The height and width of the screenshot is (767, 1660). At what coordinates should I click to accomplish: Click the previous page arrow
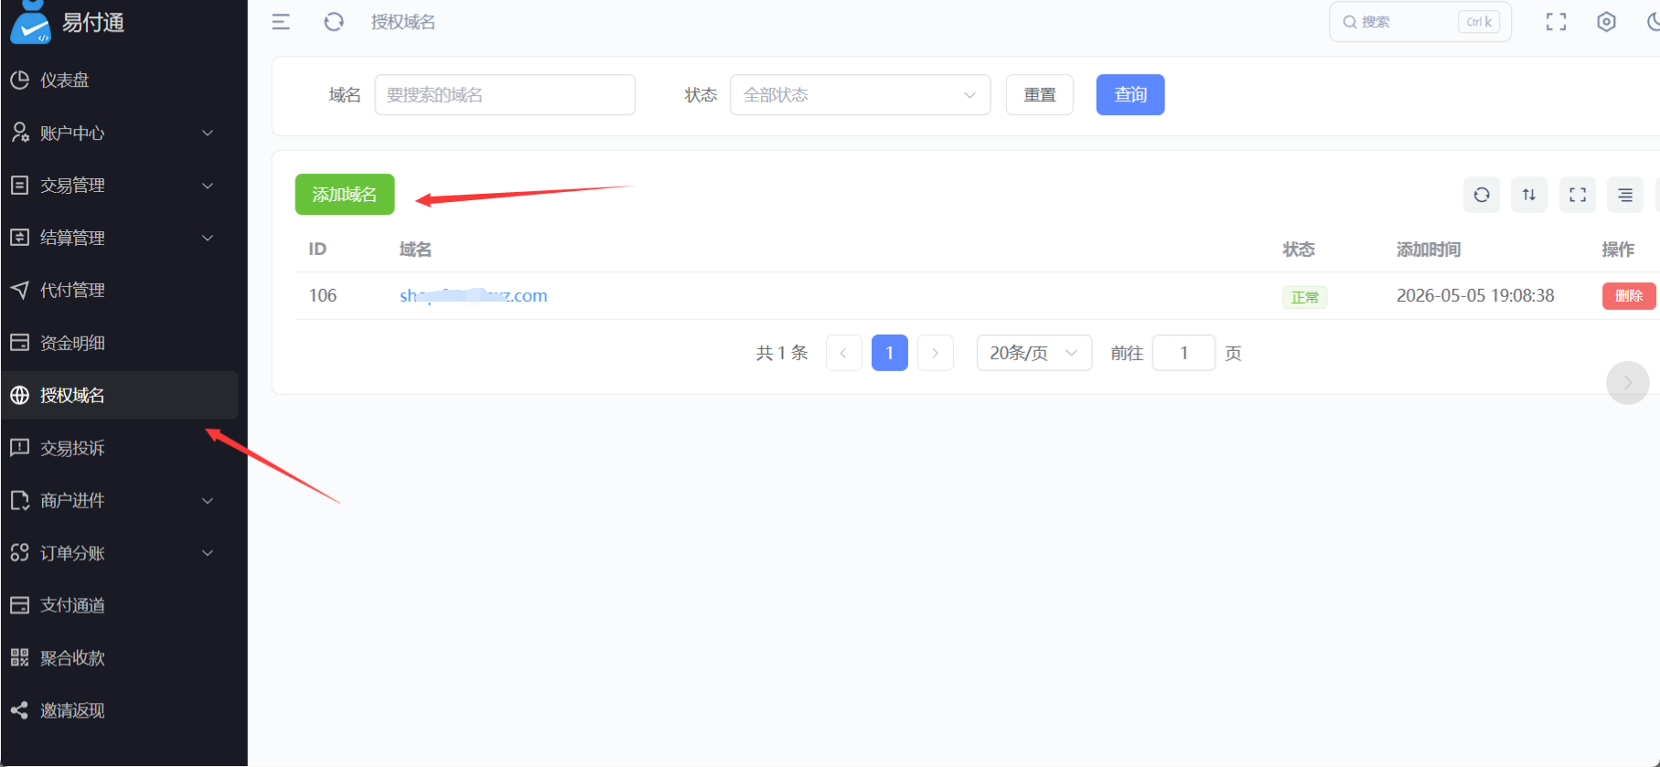(843, 353)
